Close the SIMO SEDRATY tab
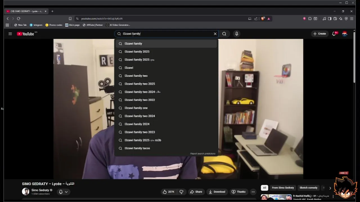 coord(45,11)
